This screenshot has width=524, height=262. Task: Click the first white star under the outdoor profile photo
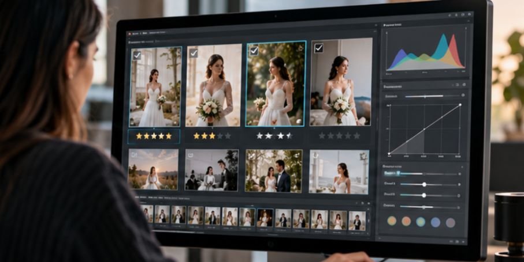coord(259,135)
